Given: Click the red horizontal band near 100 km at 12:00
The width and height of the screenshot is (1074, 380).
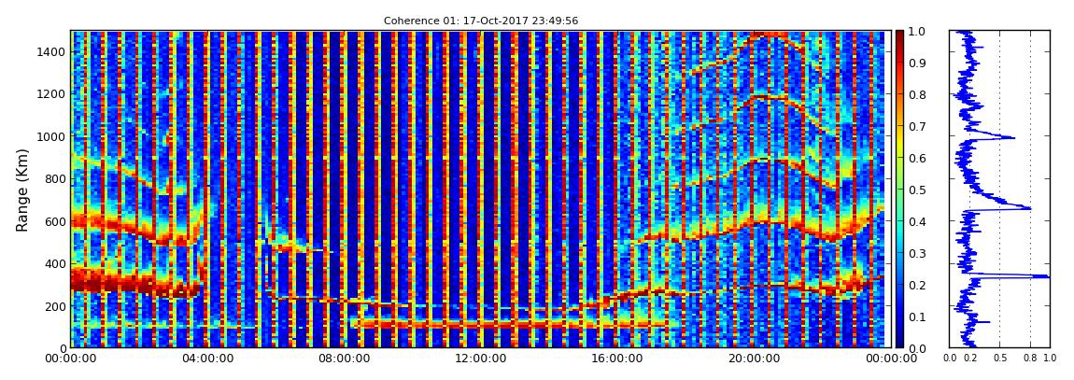Looking at the screenshot, I should (x=479, y=323).
